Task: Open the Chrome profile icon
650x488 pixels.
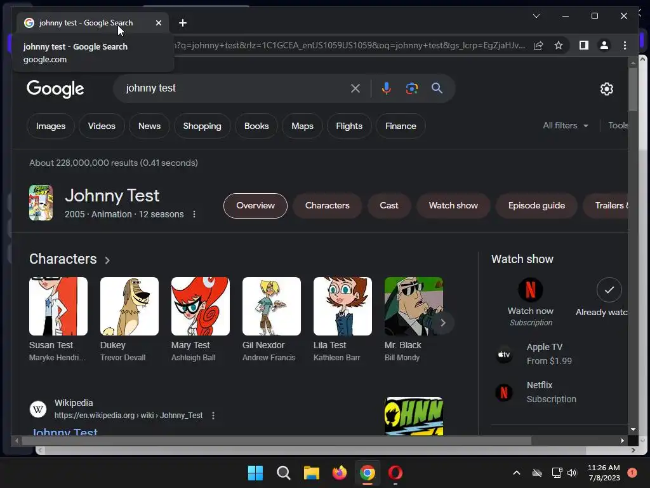Action: point(604,45)
